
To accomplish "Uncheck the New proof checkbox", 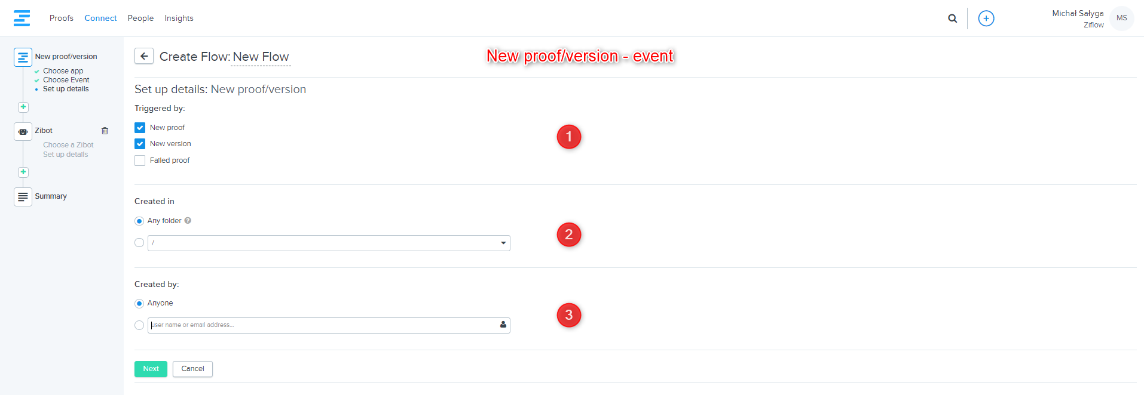I will [140, 128].
